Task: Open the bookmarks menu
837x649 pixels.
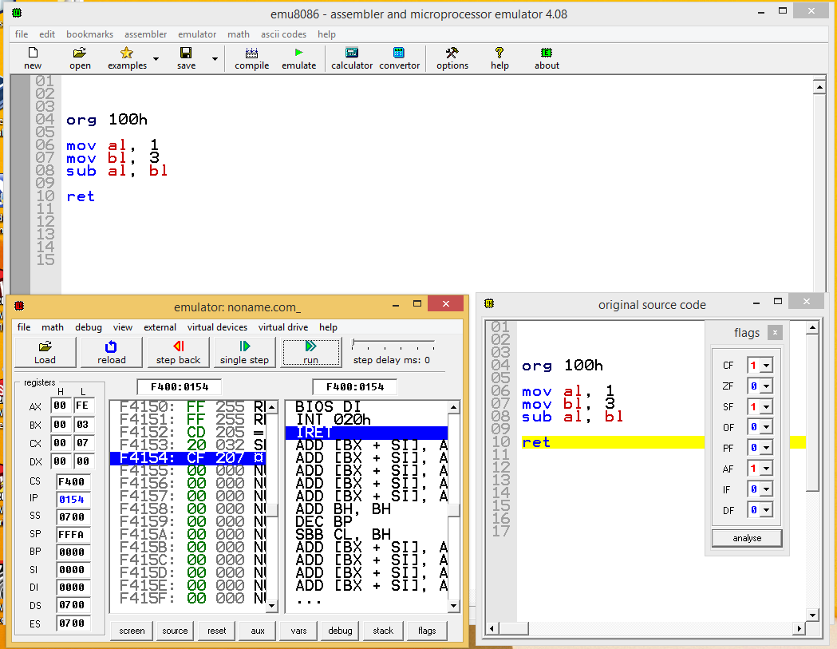Action: point(89,34)
